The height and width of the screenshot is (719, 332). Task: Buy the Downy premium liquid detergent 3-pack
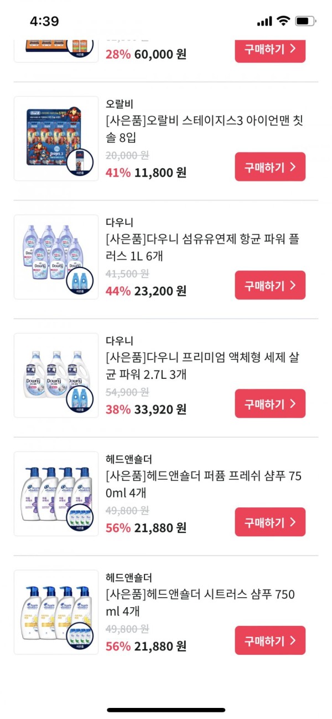270,404
